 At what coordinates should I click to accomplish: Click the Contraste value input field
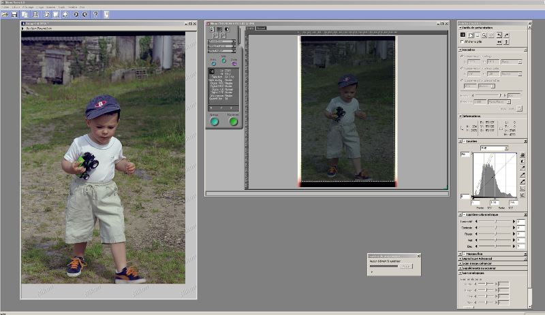point(521,228)
